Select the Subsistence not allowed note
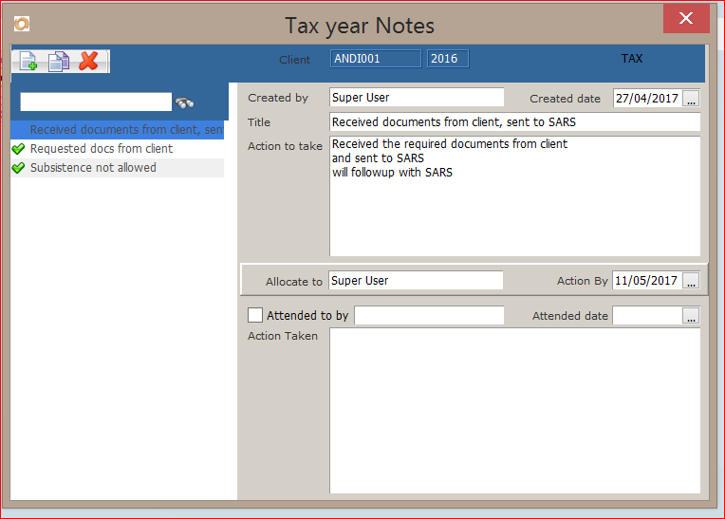Image resolution: width=725 pixels, height=519 pixels. pyautogui.click(x=93, y=168)
